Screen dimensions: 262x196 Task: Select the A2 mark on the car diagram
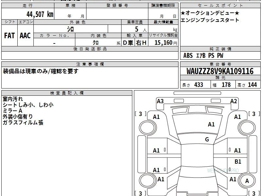click(234, 101)
